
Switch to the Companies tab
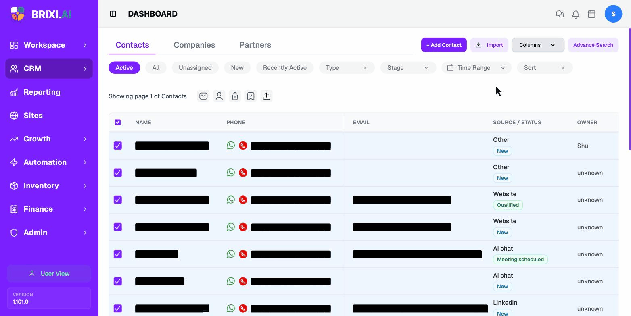point(194,45)
